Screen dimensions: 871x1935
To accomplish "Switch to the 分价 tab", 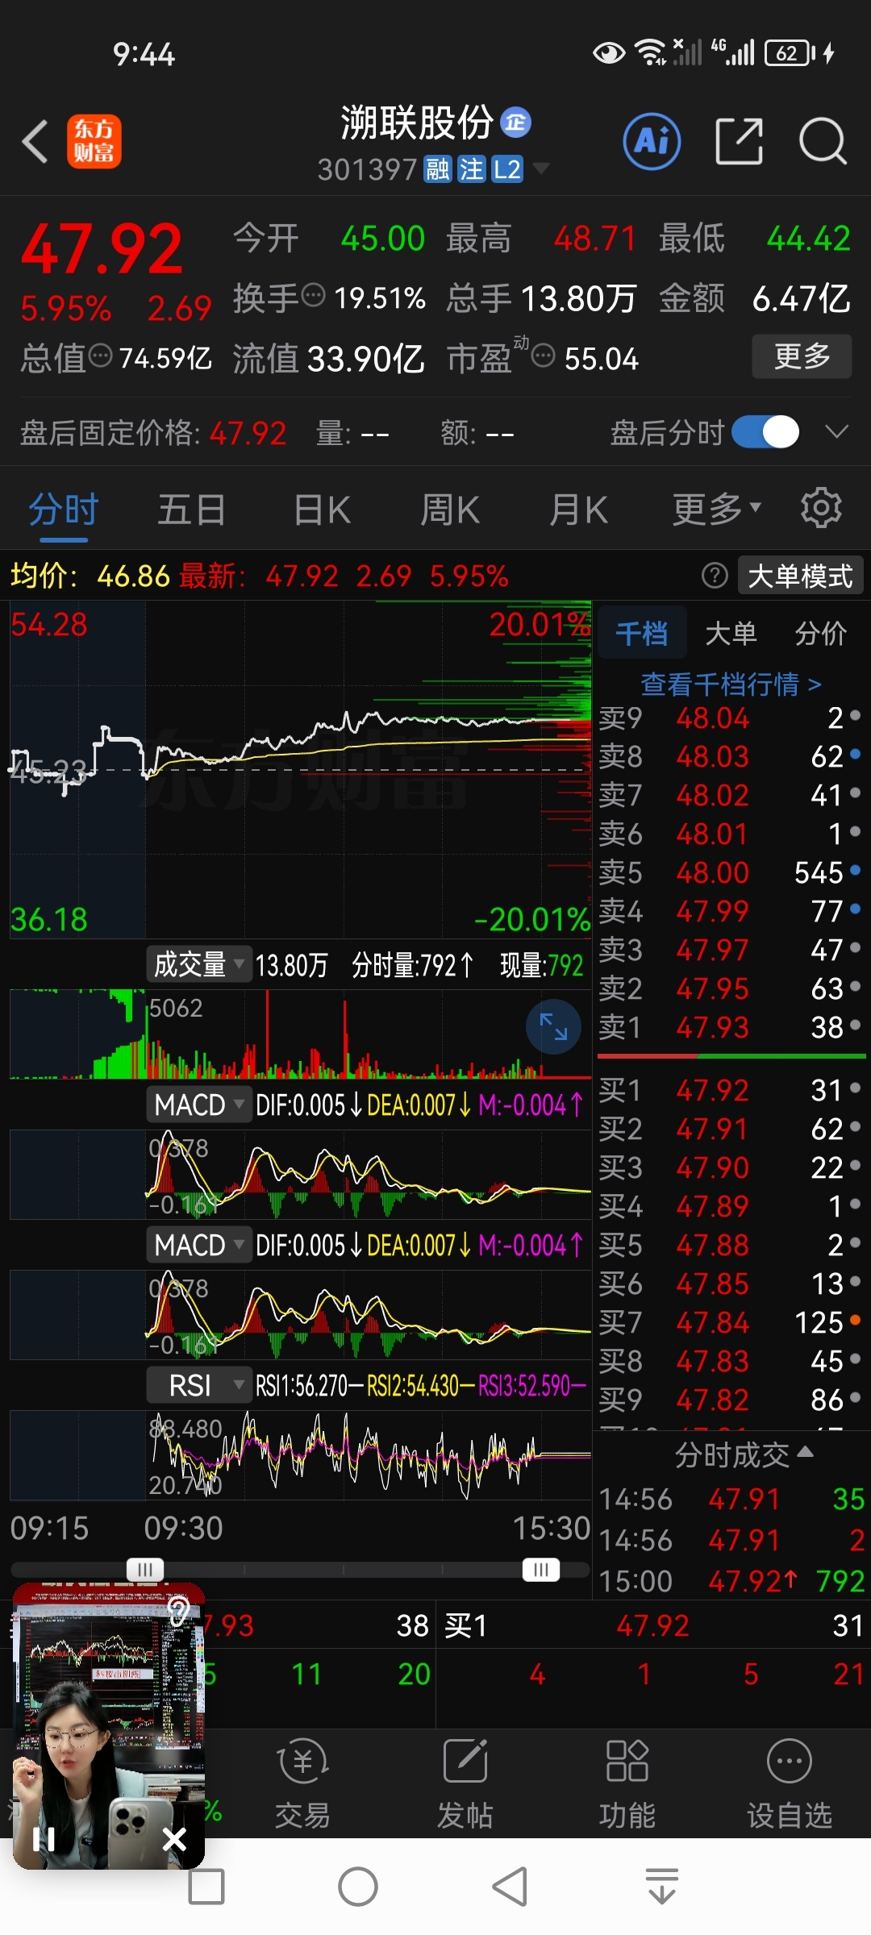I will tap(820, 633).
